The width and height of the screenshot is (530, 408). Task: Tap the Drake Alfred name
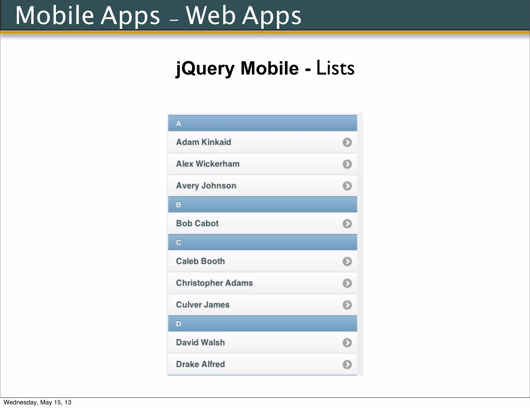pos(200,364)
